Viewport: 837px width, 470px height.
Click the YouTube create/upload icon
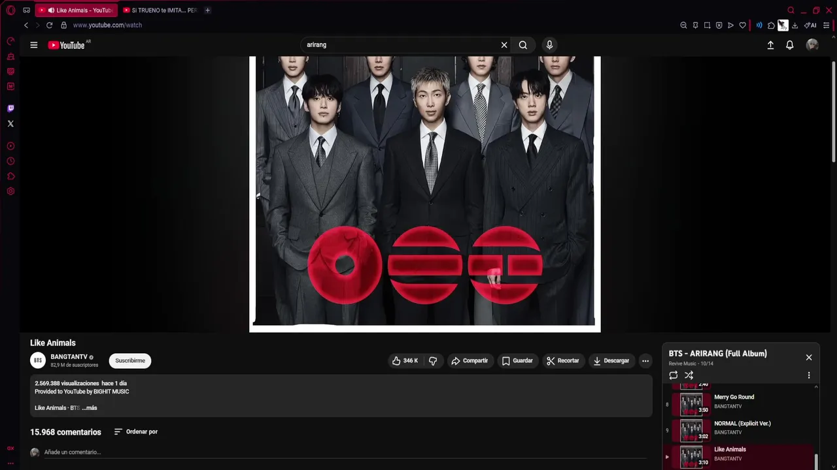coord(770,45)
